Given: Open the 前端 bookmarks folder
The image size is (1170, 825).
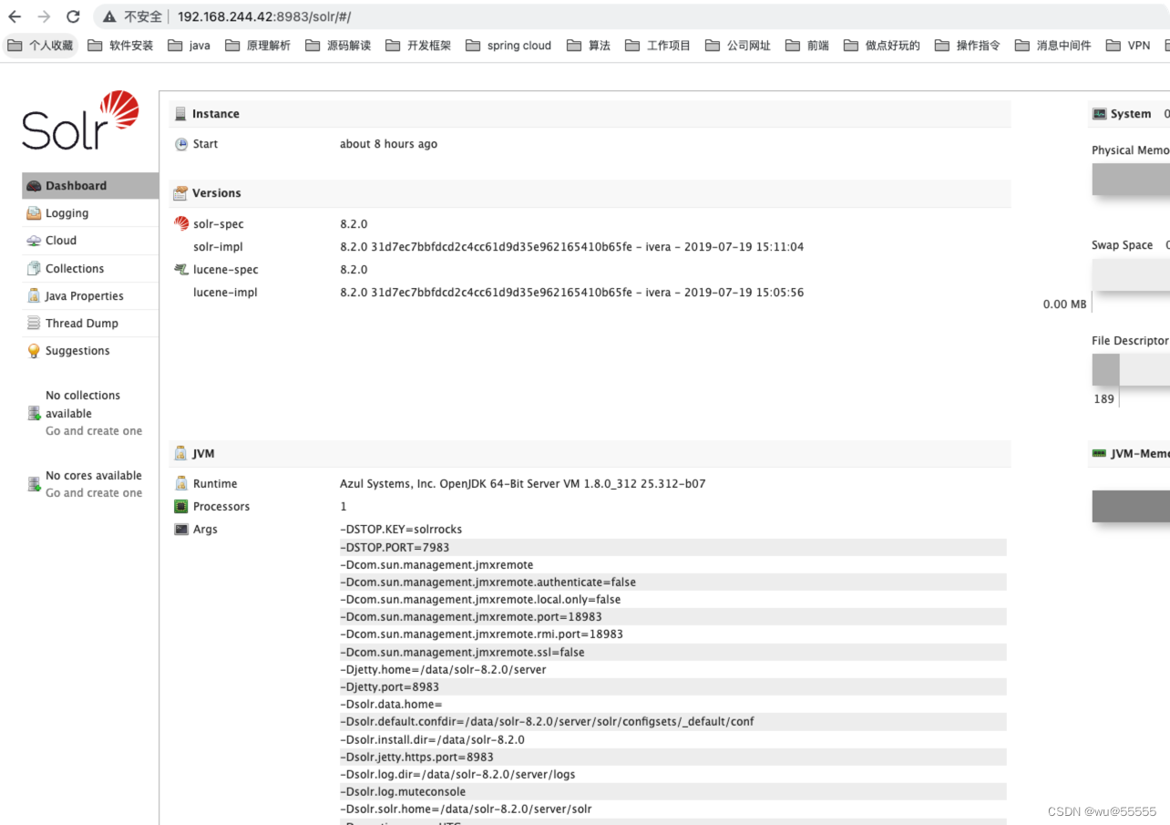Looking at the screenshot, I should click(807, 46).
